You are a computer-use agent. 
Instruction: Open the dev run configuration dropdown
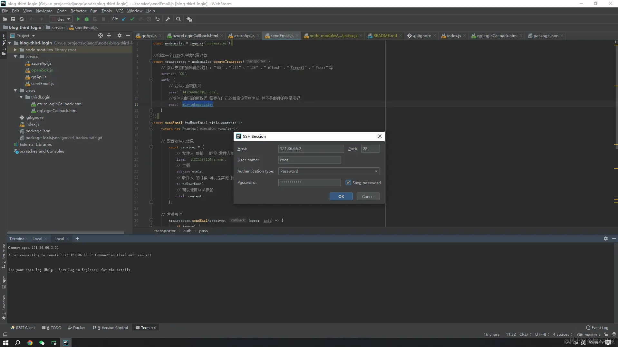pyautogui.click(x=61, y=19)
